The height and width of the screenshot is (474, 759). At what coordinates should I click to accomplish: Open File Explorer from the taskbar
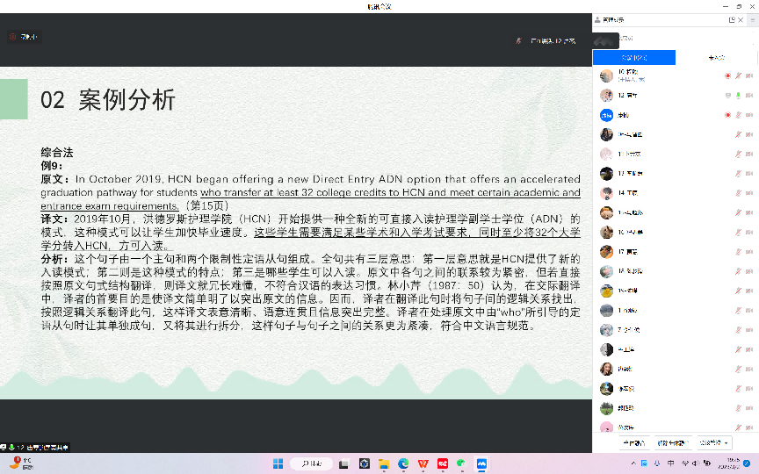coord(384,463)
